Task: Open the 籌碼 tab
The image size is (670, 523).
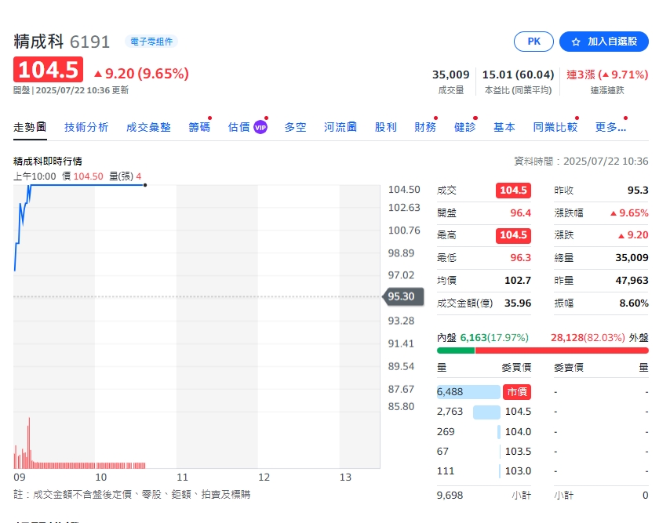Action: (199, 125)
